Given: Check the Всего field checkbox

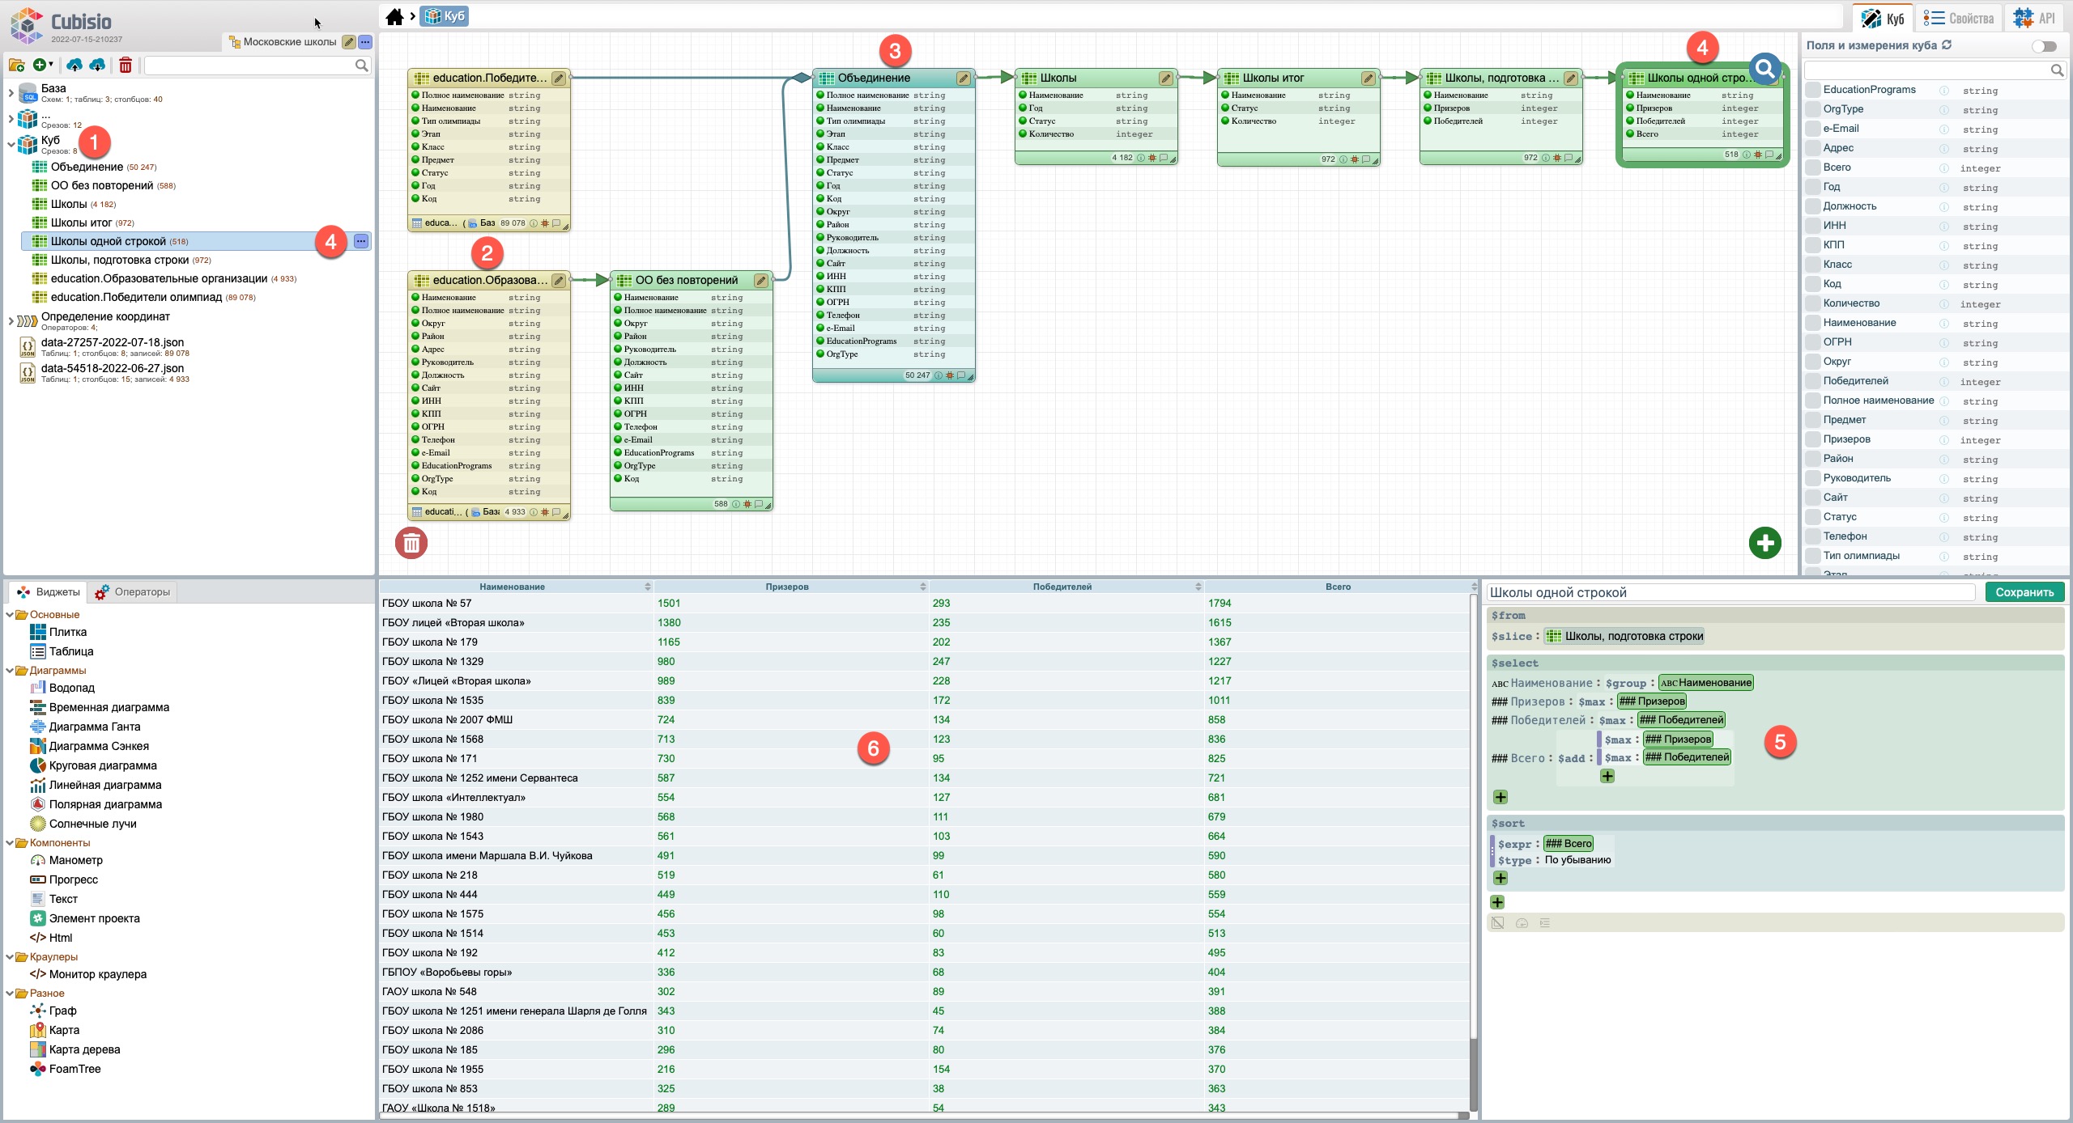Looking at the screenshot, I should (1813, 167).
